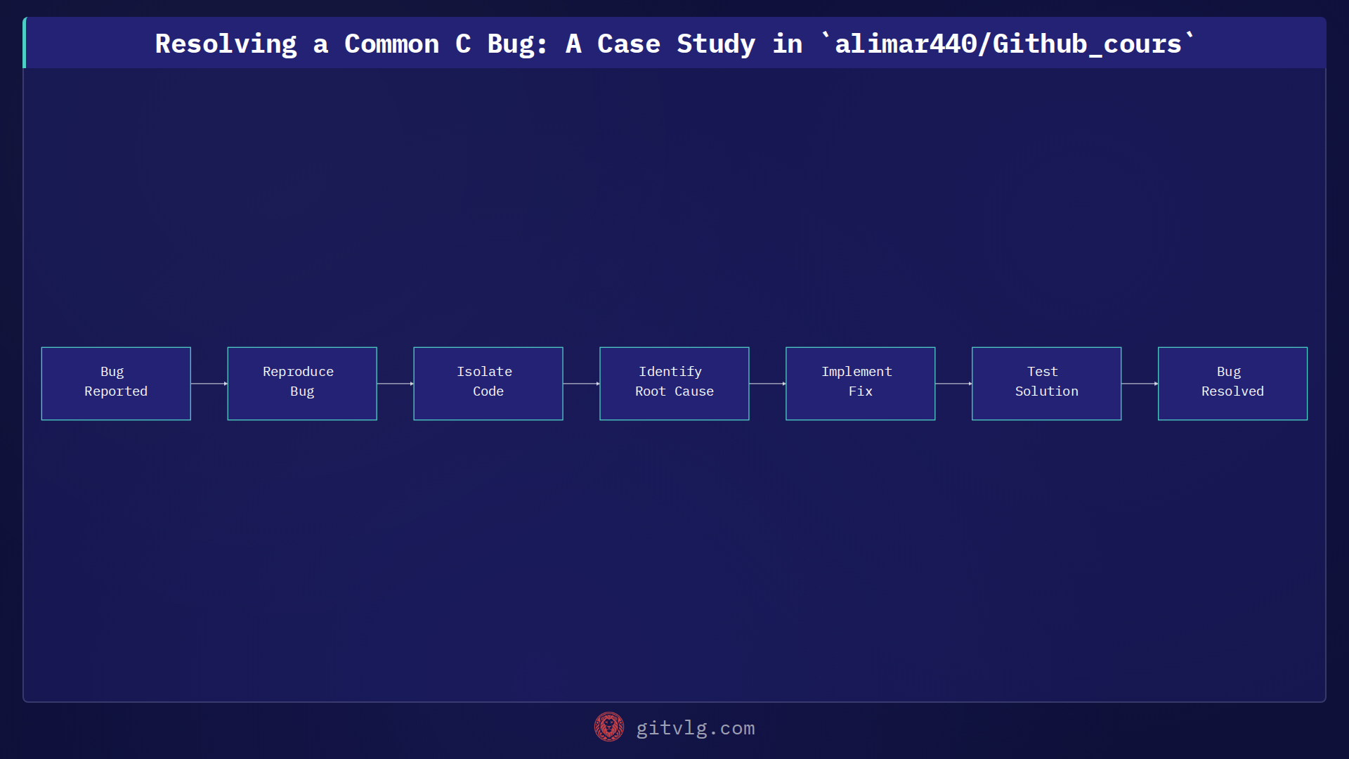The height and width of the screenshot is (759, 1349).
Task: Open the gitvlg.com link
Action: 695,728
